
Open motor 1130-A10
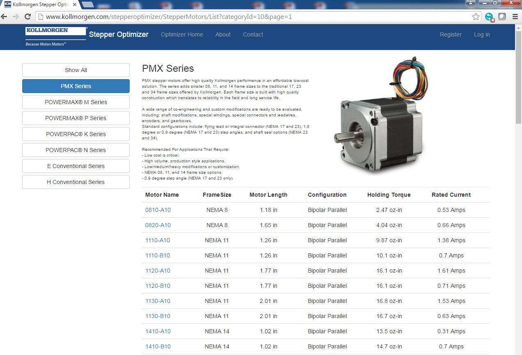(158, 301)
